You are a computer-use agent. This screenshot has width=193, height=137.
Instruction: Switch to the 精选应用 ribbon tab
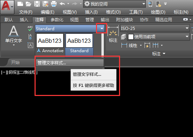pos(163,19)
